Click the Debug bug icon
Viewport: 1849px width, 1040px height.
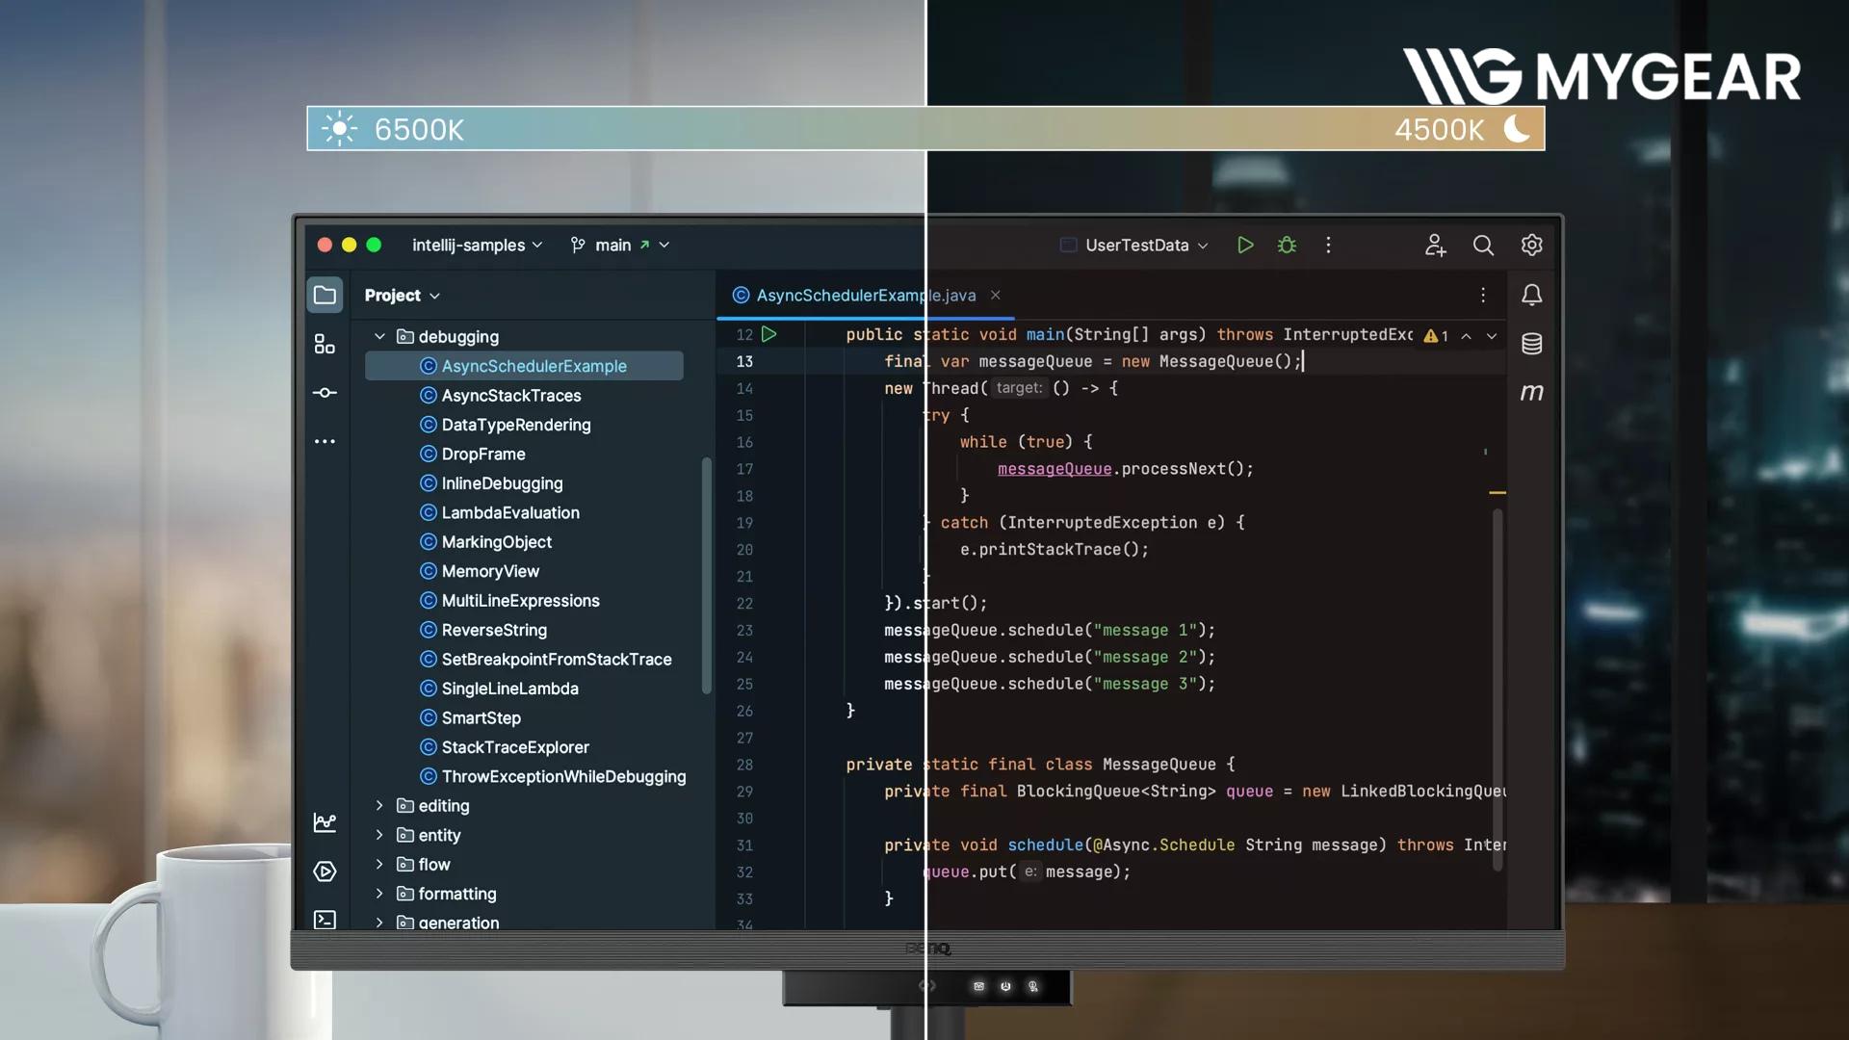coord(1287,245)
